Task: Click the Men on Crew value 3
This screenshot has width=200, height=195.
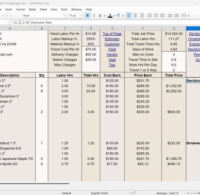Action: [x=174, y=54]
